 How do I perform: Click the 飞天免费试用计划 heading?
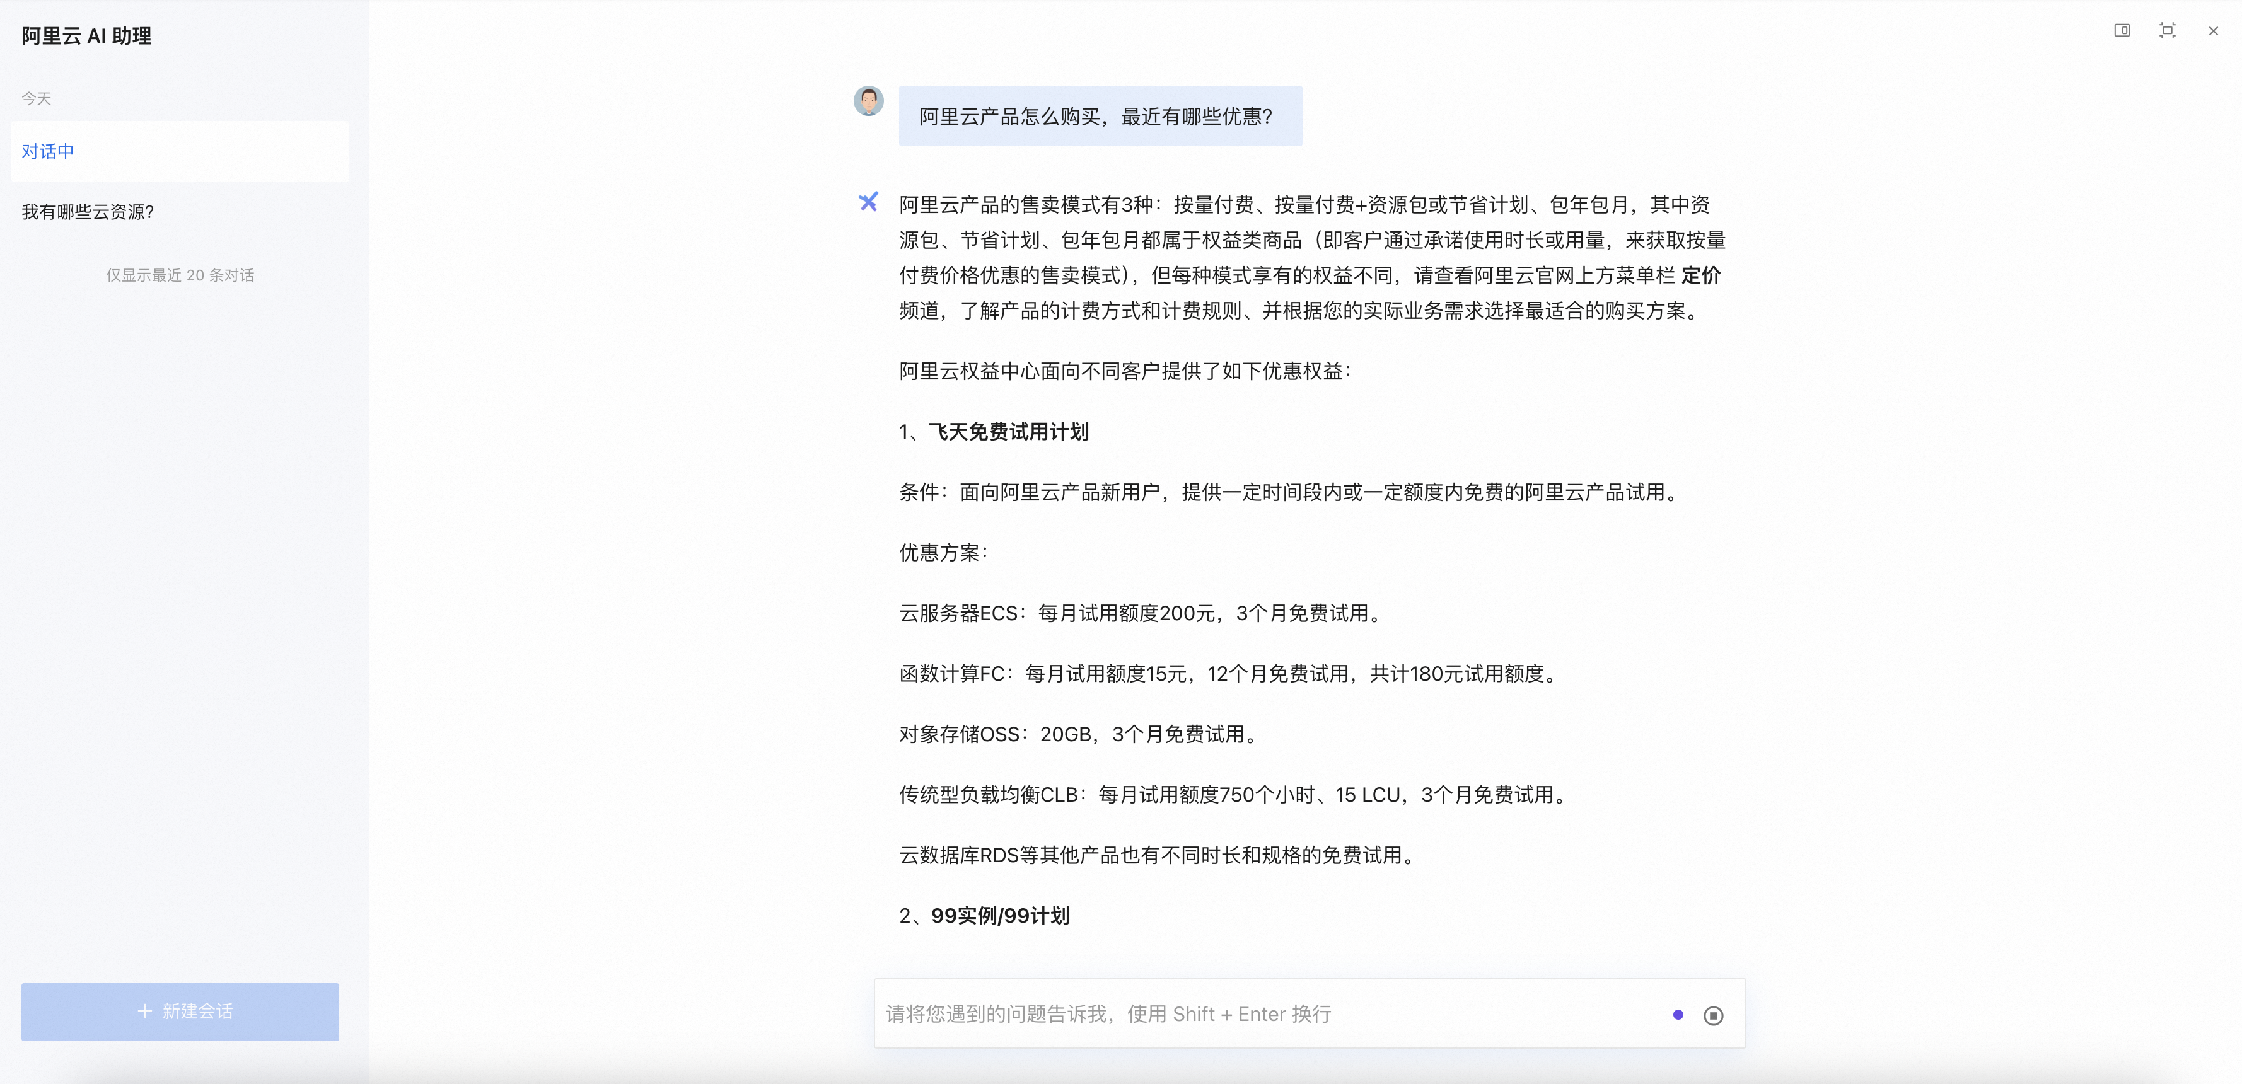click(x=1008, y=432)
